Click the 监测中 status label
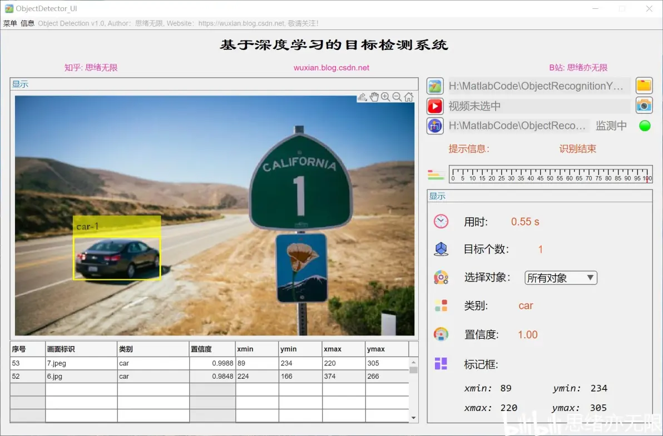Image resolution: width=663 pixels, height=436 pixels. click(611, 126)
